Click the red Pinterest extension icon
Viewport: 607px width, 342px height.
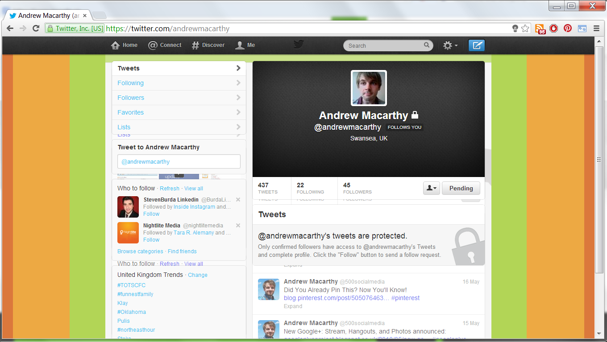coord(568,29)
